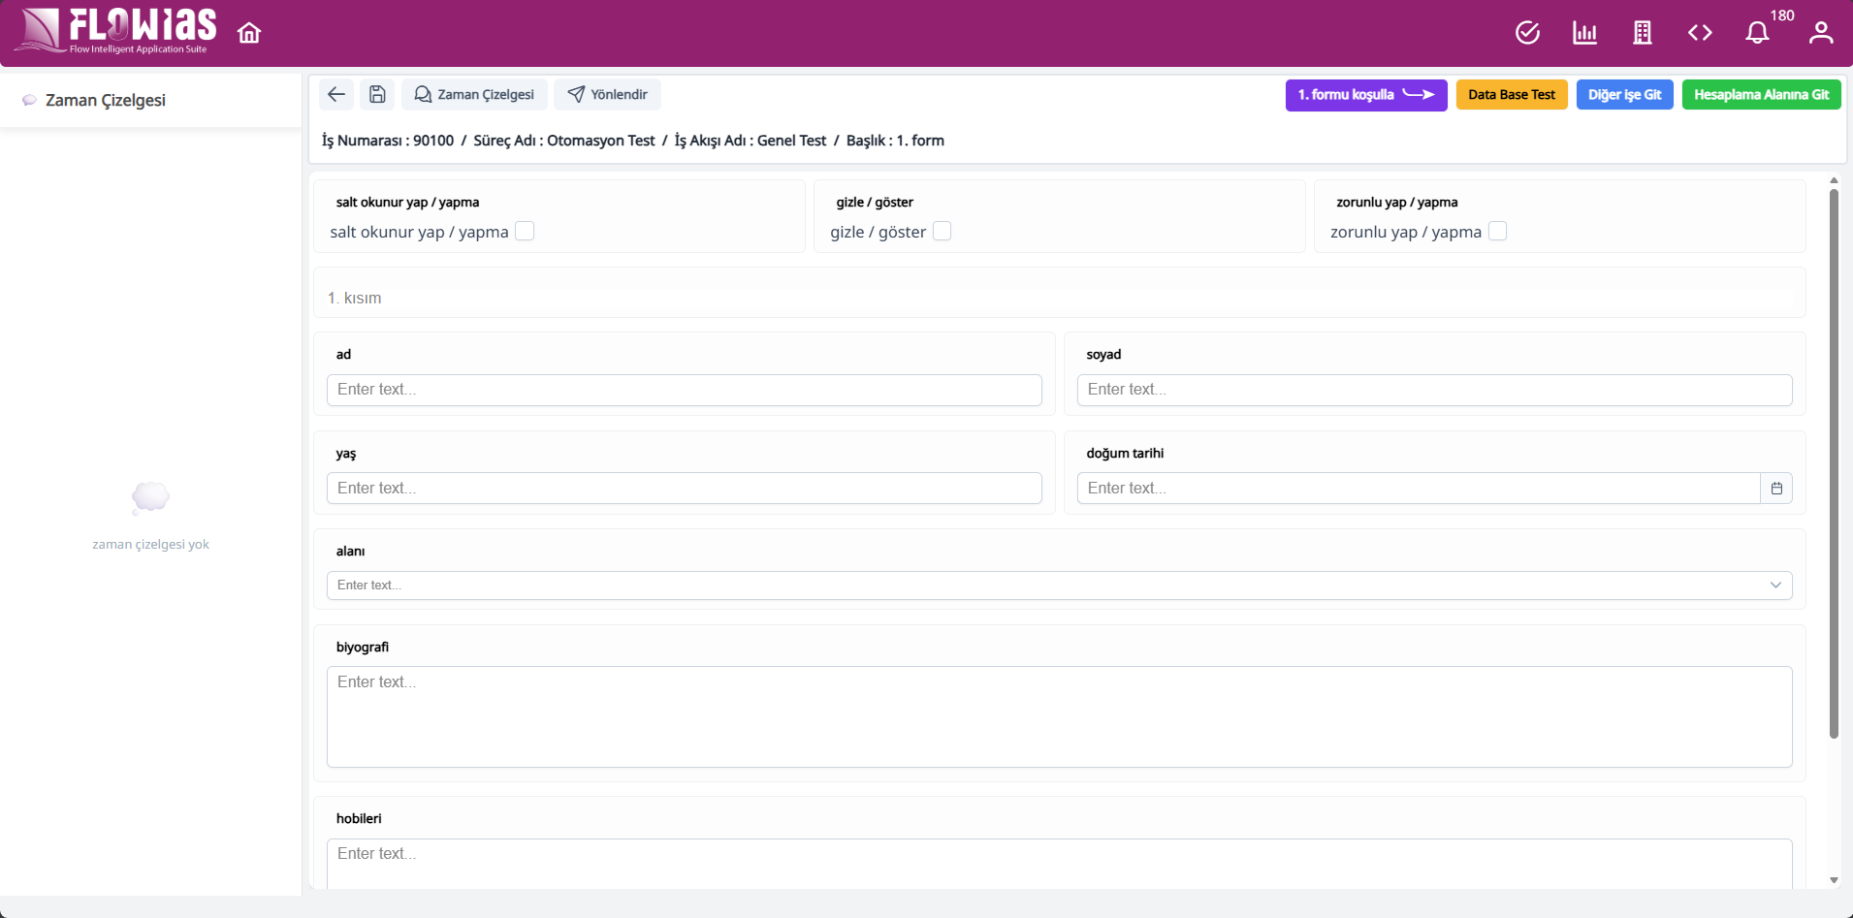Expand the alanı dropdown list
The height and width of the screenshot is (918, 1853).
1059,586
